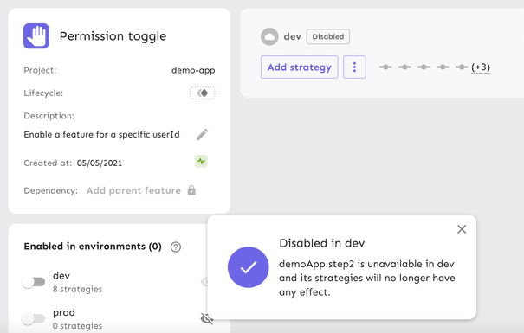Screen dimensions: 524x333
Task: Open three-dot menu next to Add strategy
Action: 354,67
